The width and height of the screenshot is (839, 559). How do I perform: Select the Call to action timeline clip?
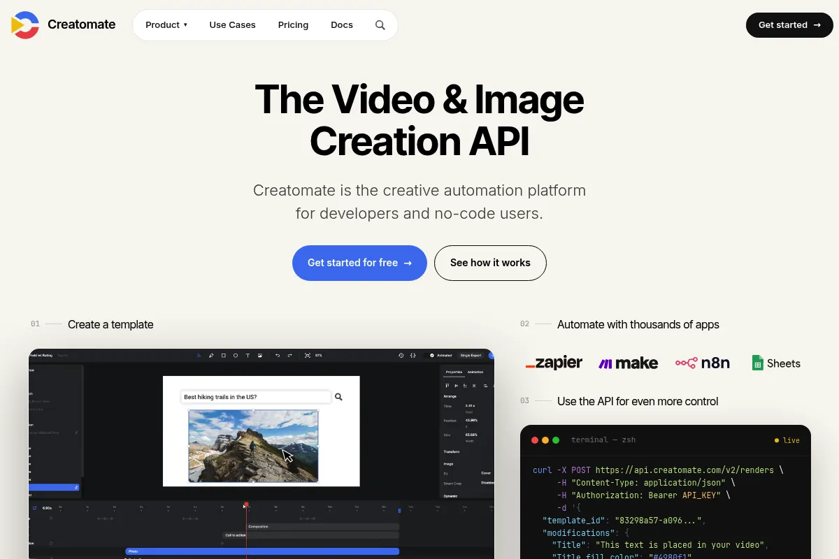click(311, 535)
